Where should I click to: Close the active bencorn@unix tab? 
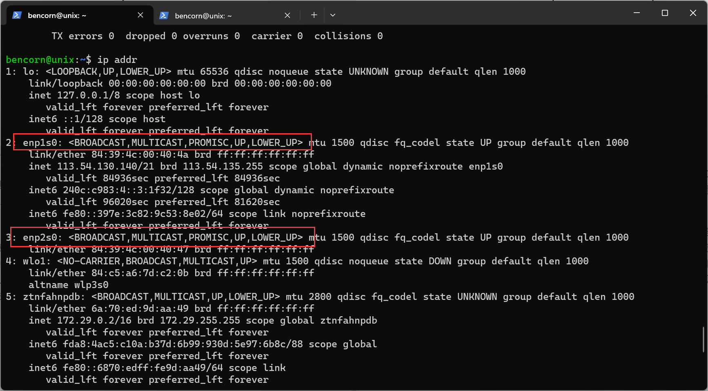tap(140, 15)
